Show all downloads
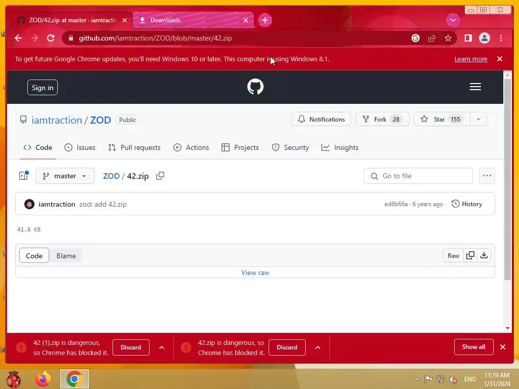 coord(474,347)
